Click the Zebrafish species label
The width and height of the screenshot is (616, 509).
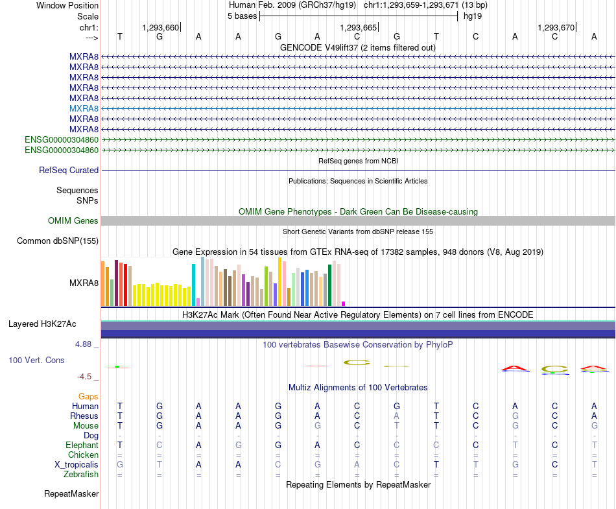pyautogui.click(x=81, y=475)
